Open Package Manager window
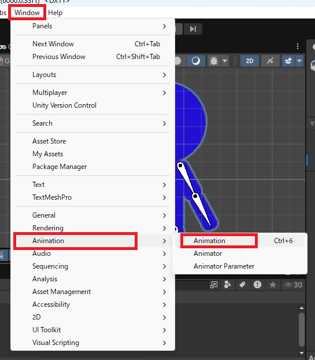Screen dimensions: 315x360 click(92, 167)
